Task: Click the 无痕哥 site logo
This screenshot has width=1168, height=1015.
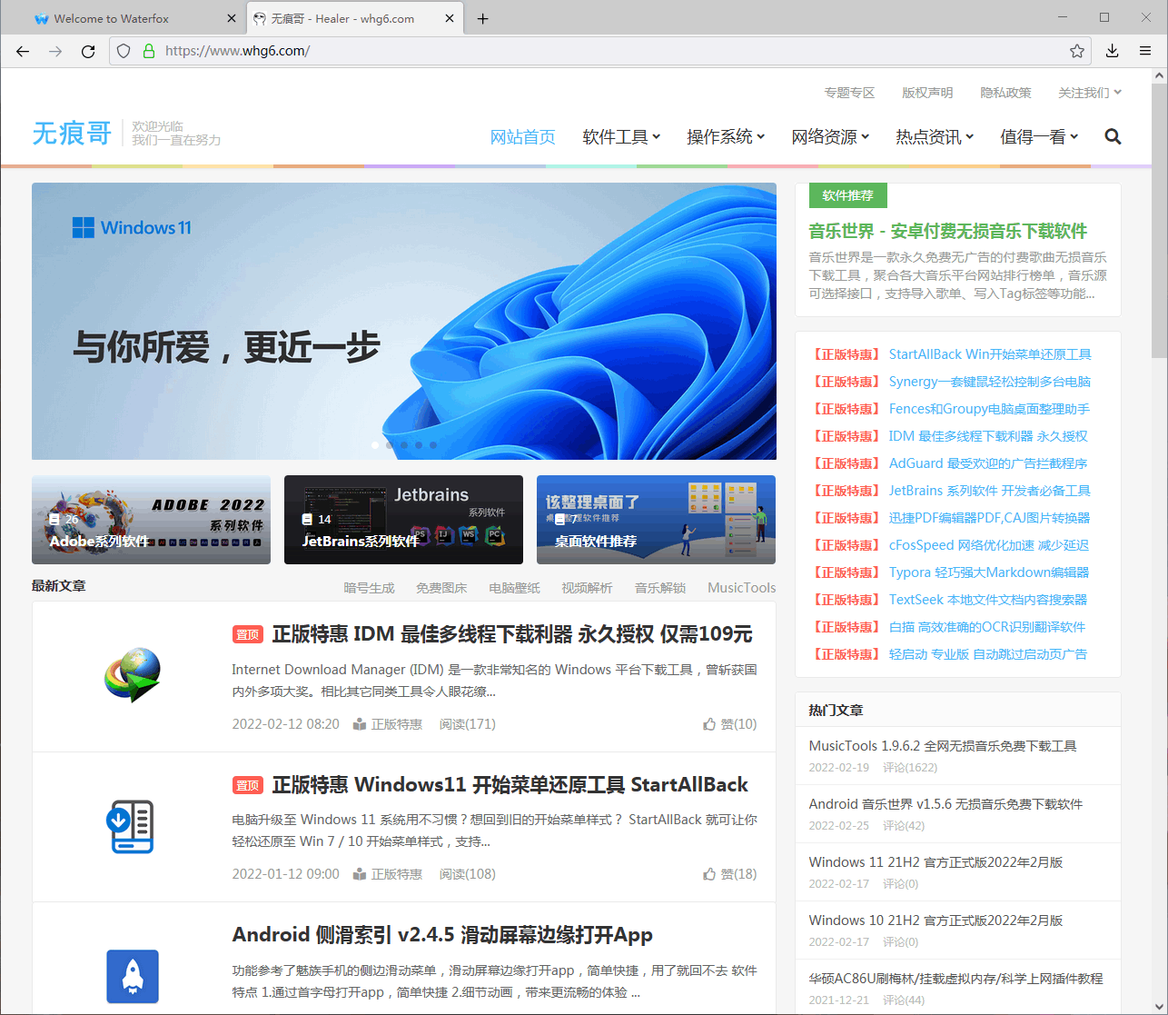Action: tap(73, 134)
